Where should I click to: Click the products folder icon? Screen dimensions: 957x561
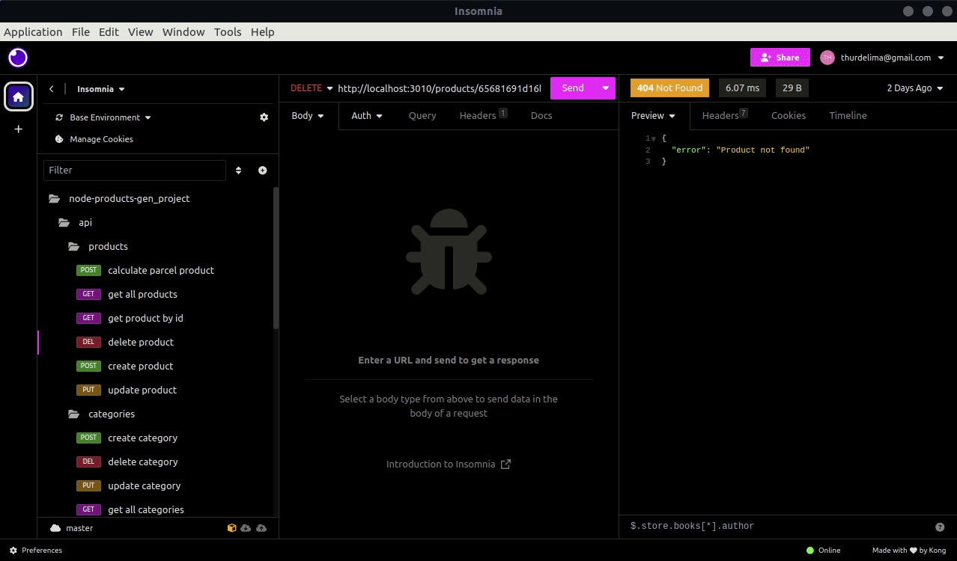[x=74, y=247]
